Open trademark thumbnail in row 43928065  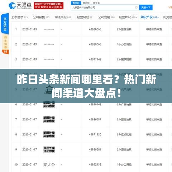pyautogui.click(x=49, y=29)
